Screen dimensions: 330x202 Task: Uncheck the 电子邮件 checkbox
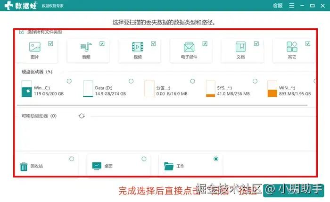coord(205,43)
